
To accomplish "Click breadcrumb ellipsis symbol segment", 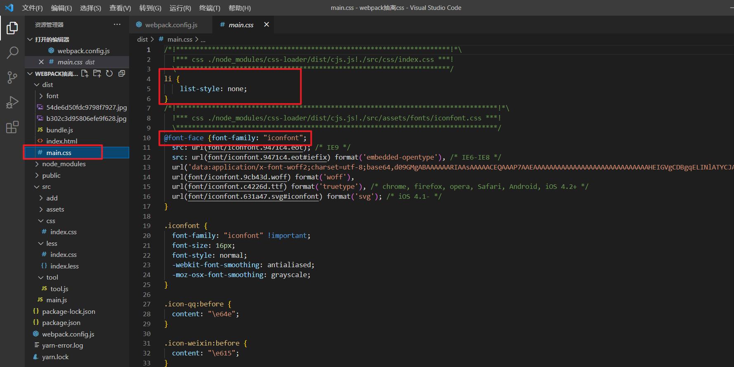I will pyautogui.click(x=203, y=40).
